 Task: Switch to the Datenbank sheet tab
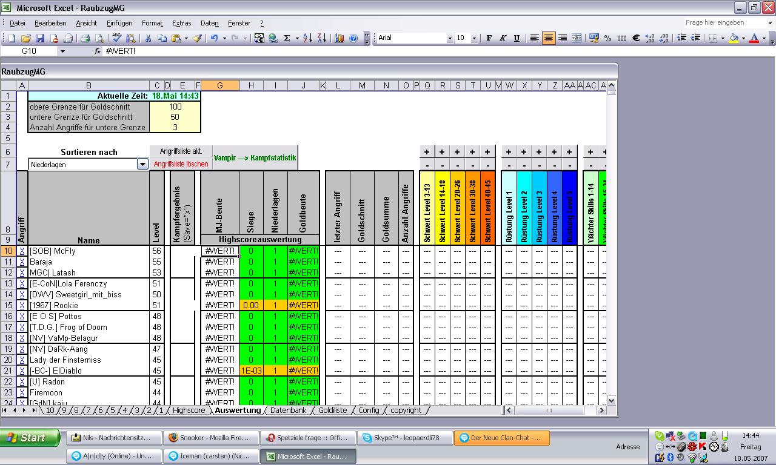tap(288, 410)
